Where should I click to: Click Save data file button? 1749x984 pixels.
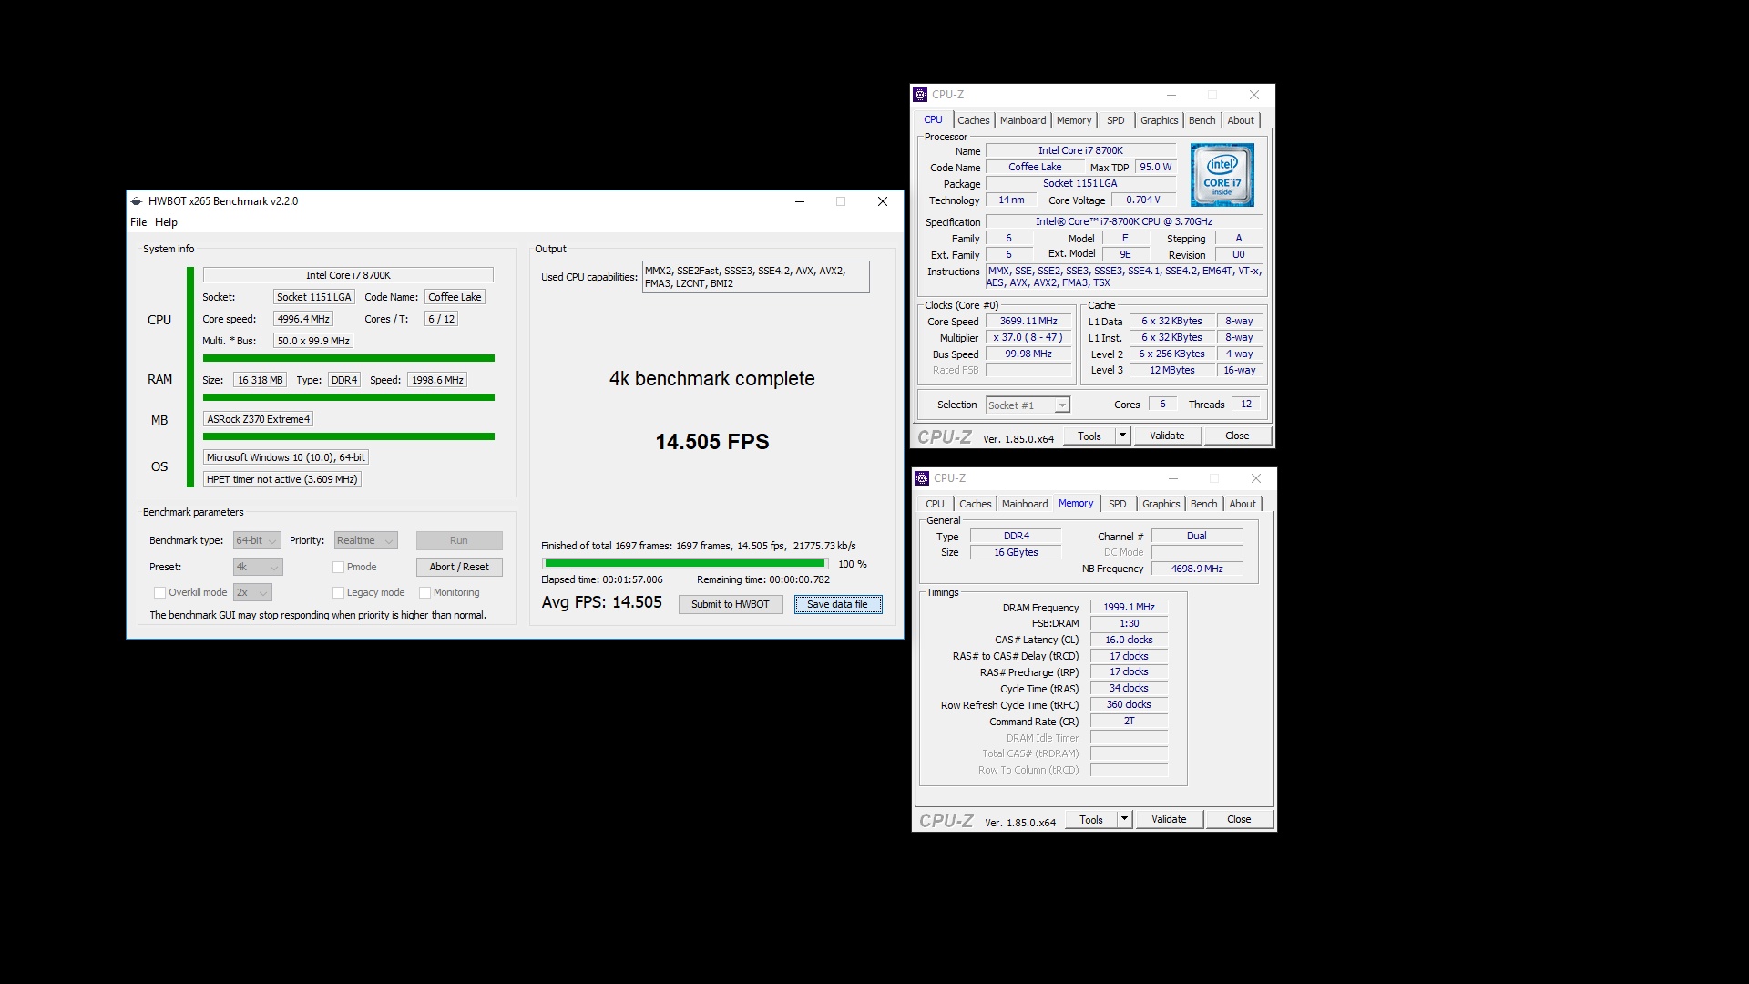click(x=837, y=604)
